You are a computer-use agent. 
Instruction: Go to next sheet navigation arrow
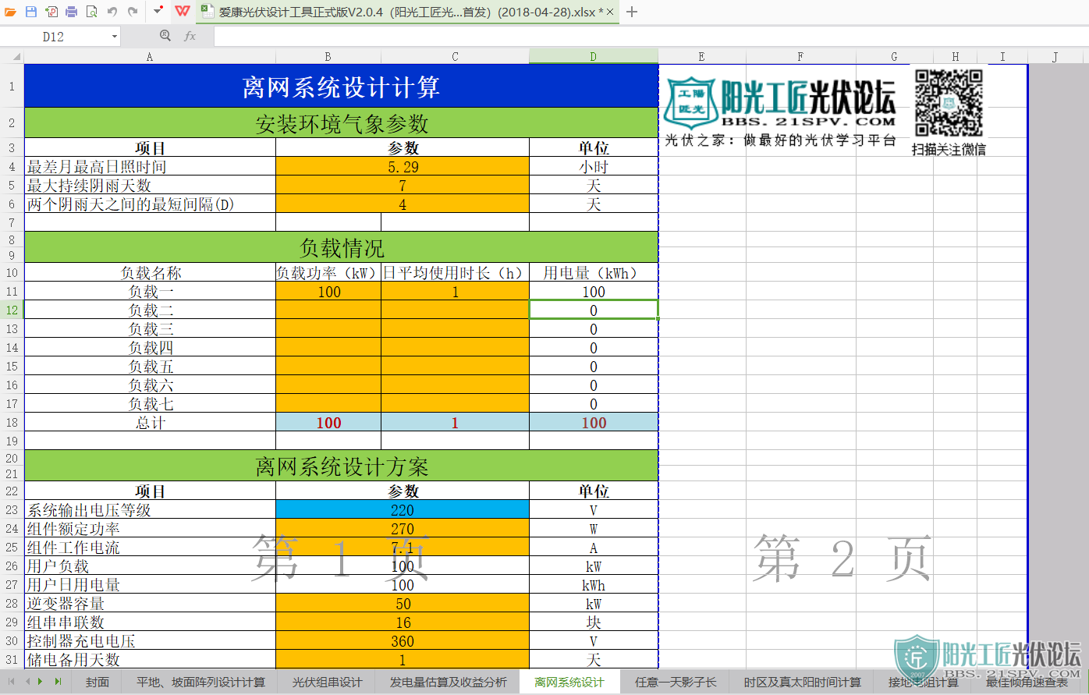(41, 682)
